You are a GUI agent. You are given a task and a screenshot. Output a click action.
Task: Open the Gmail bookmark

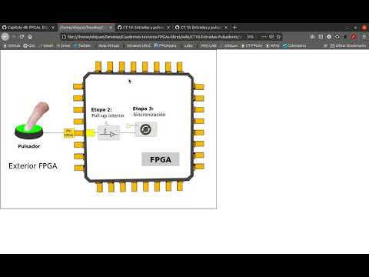46,45
